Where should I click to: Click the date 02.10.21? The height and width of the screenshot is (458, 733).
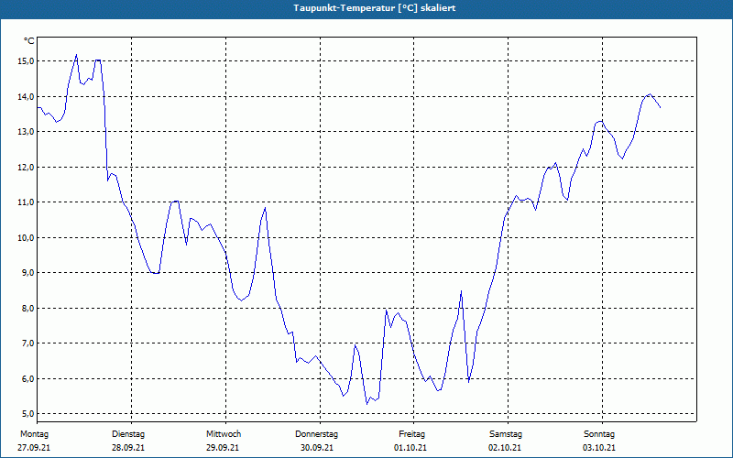pos(505,448)
